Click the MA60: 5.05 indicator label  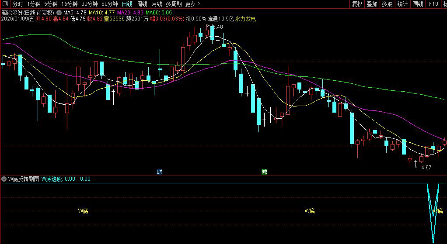pos(159,13)
